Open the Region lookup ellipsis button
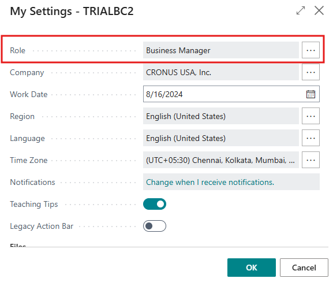The width and height of the screenshot is (333, 282). pyautogui.click(x=310, y=116)
